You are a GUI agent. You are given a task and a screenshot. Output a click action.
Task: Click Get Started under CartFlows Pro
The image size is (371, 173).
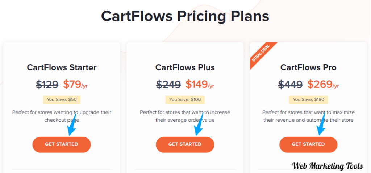308,144
